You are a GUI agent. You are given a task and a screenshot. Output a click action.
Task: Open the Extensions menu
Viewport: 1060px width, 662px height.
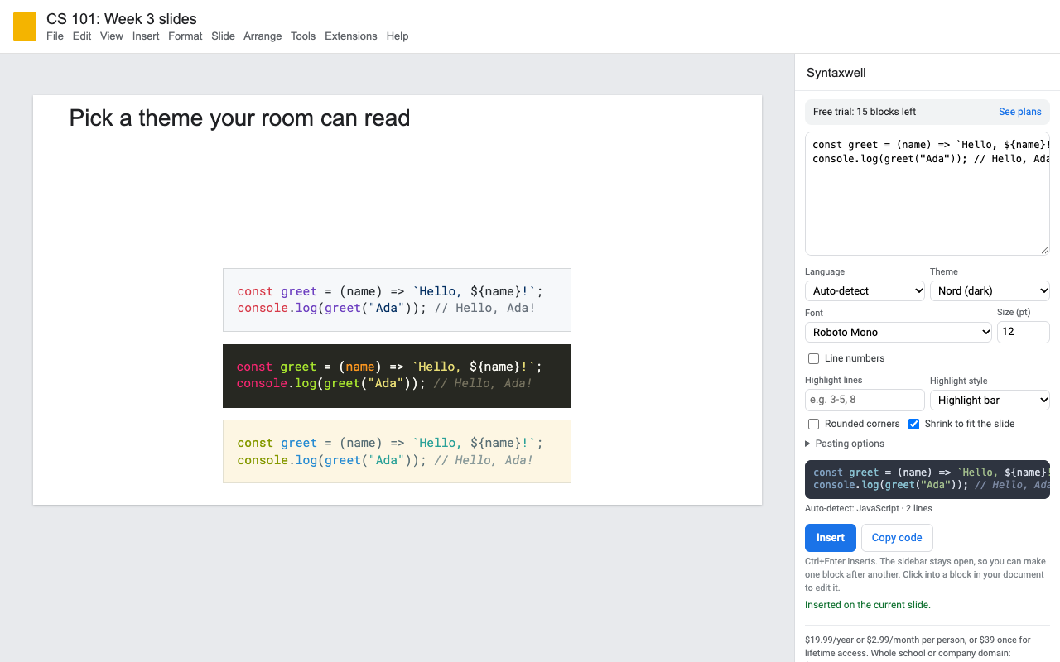[351, 36]
